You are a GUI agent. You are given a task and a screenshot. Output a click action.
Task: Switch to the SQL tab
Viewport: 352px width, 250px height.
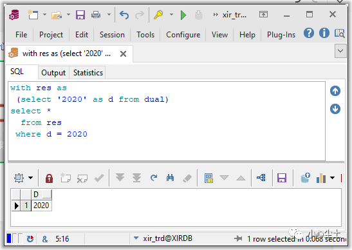pyautogui.click(x=17, y=72)
